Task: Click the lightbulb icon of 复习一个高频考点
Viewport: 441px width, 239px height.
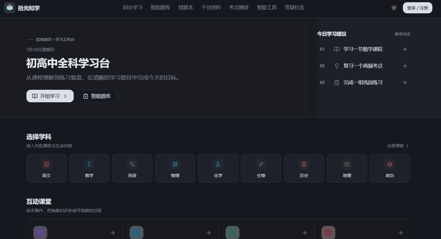Action: (337, 66)
